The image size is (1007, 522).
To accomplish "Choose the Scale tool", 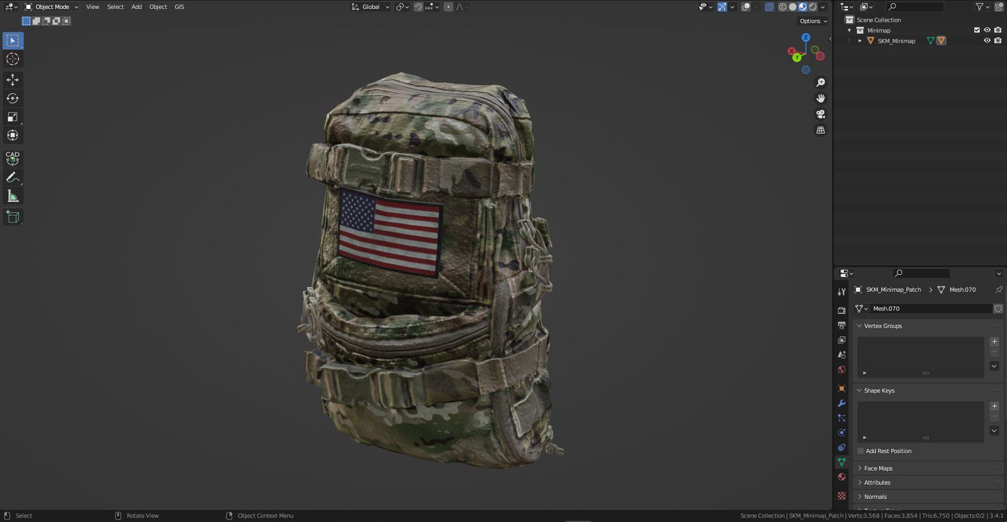I will pos(13,117).
